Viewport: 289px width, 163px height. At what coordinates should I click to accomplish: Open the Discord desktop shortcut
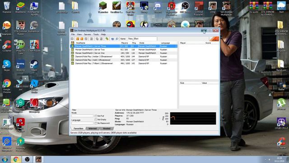158,7
